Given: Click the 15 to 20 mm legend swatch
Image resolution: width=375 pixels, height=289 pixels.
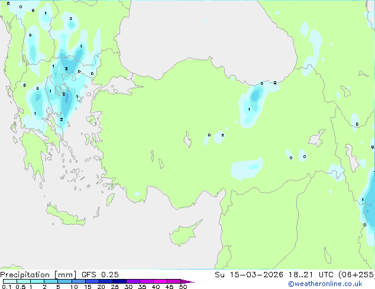Looking at the screenshot, I should (x=92, y=281).
